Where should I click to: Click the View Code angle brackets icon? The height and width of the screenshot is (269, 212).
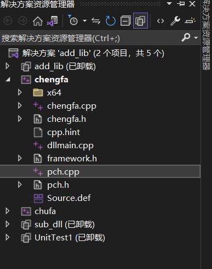click(161, 21)
